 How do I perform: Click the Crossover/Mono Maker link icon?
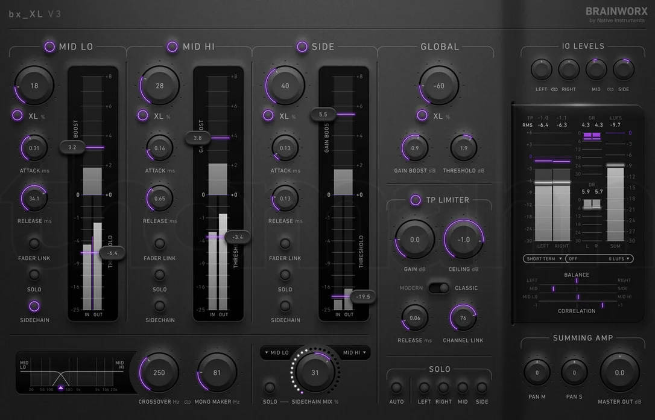point(188,402)
